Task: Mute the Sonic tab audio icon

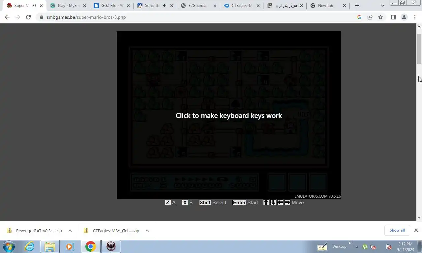Action: (165, 6)
